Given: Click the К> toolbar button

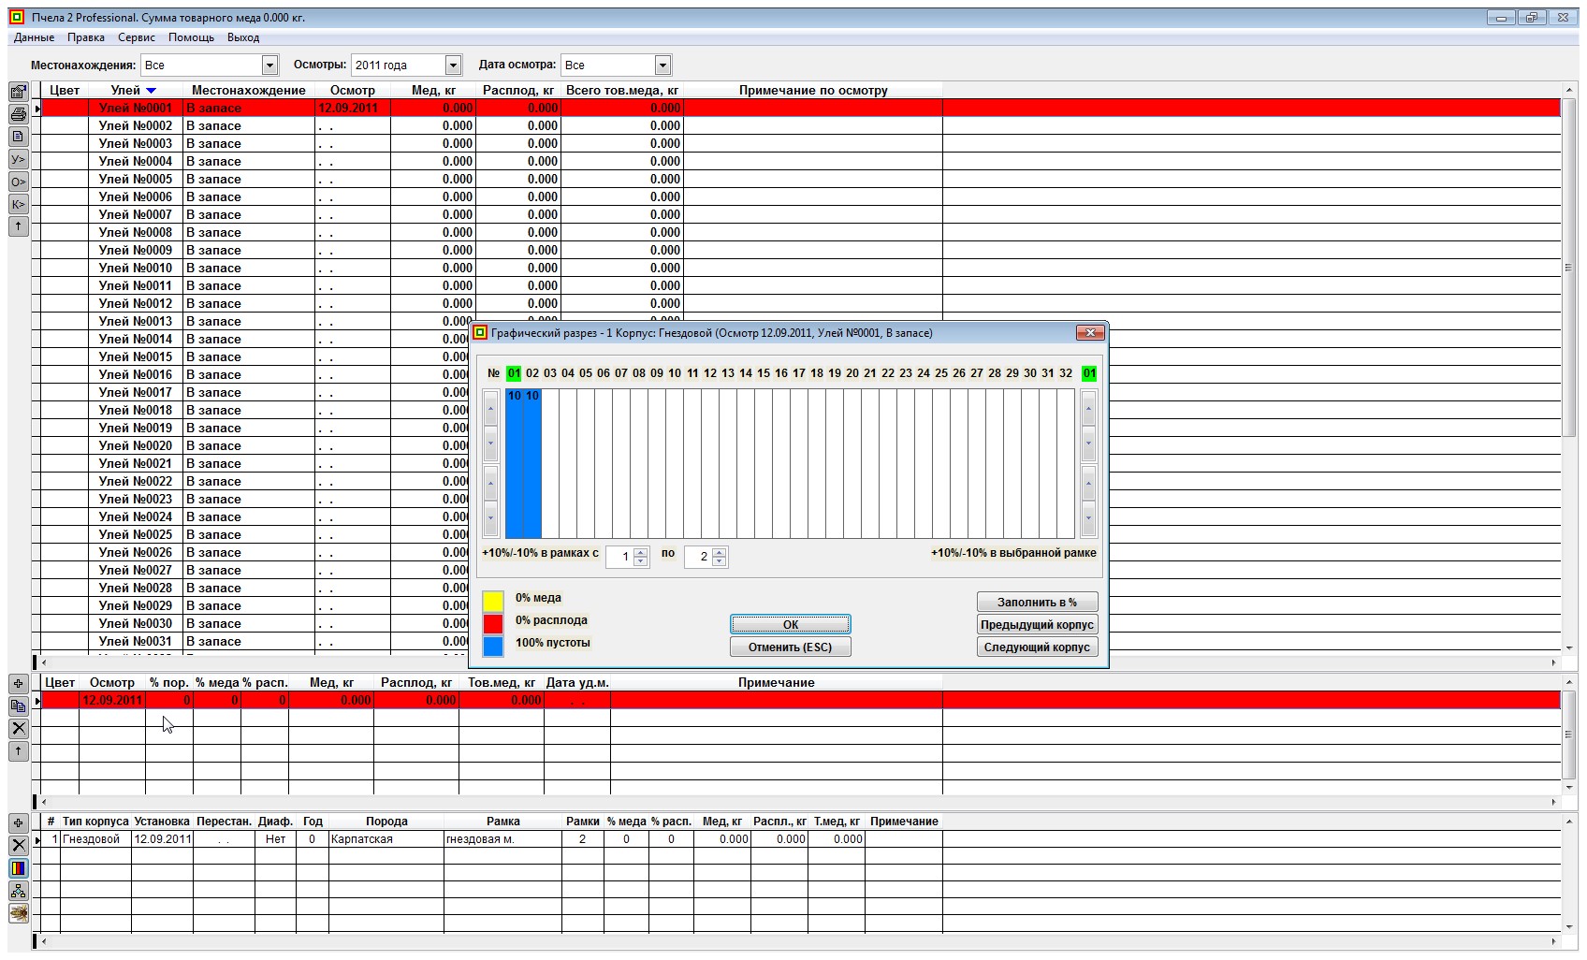Looking at the screenshot, I should pos(18,204).
